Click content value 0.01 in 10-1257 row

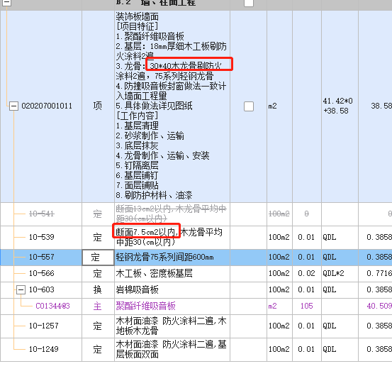[x=306, y=326]
